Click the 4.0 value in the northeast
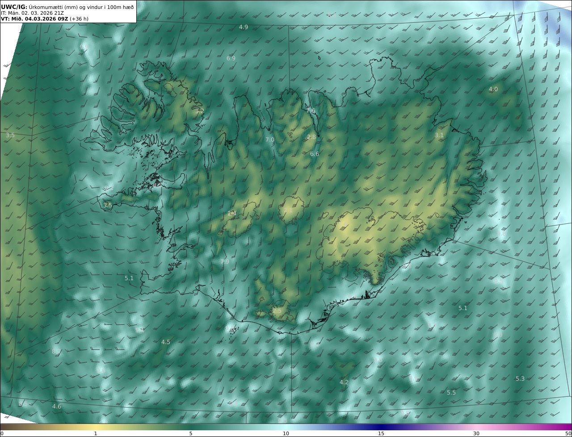Screen dimensions: 572x437 click(493, 89)
